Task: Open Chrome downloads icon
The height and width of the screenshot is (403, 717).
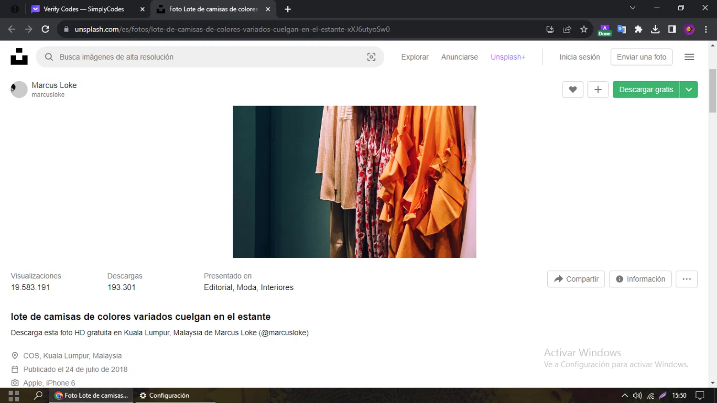Action: pos(655,29)
